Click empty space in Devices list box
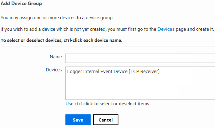215x128 pixels. tap(140, 88)
